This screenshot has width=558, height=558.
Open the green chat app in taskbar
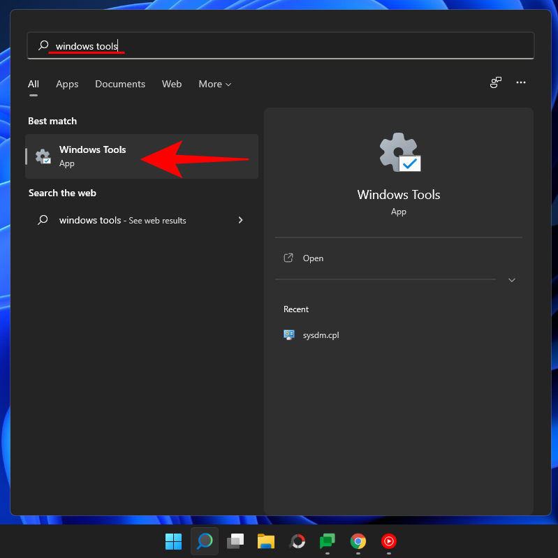coord(328,541)
